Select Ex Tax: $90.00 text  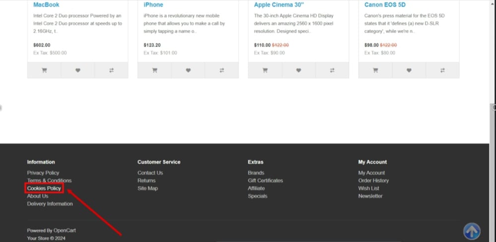(269, 53)
